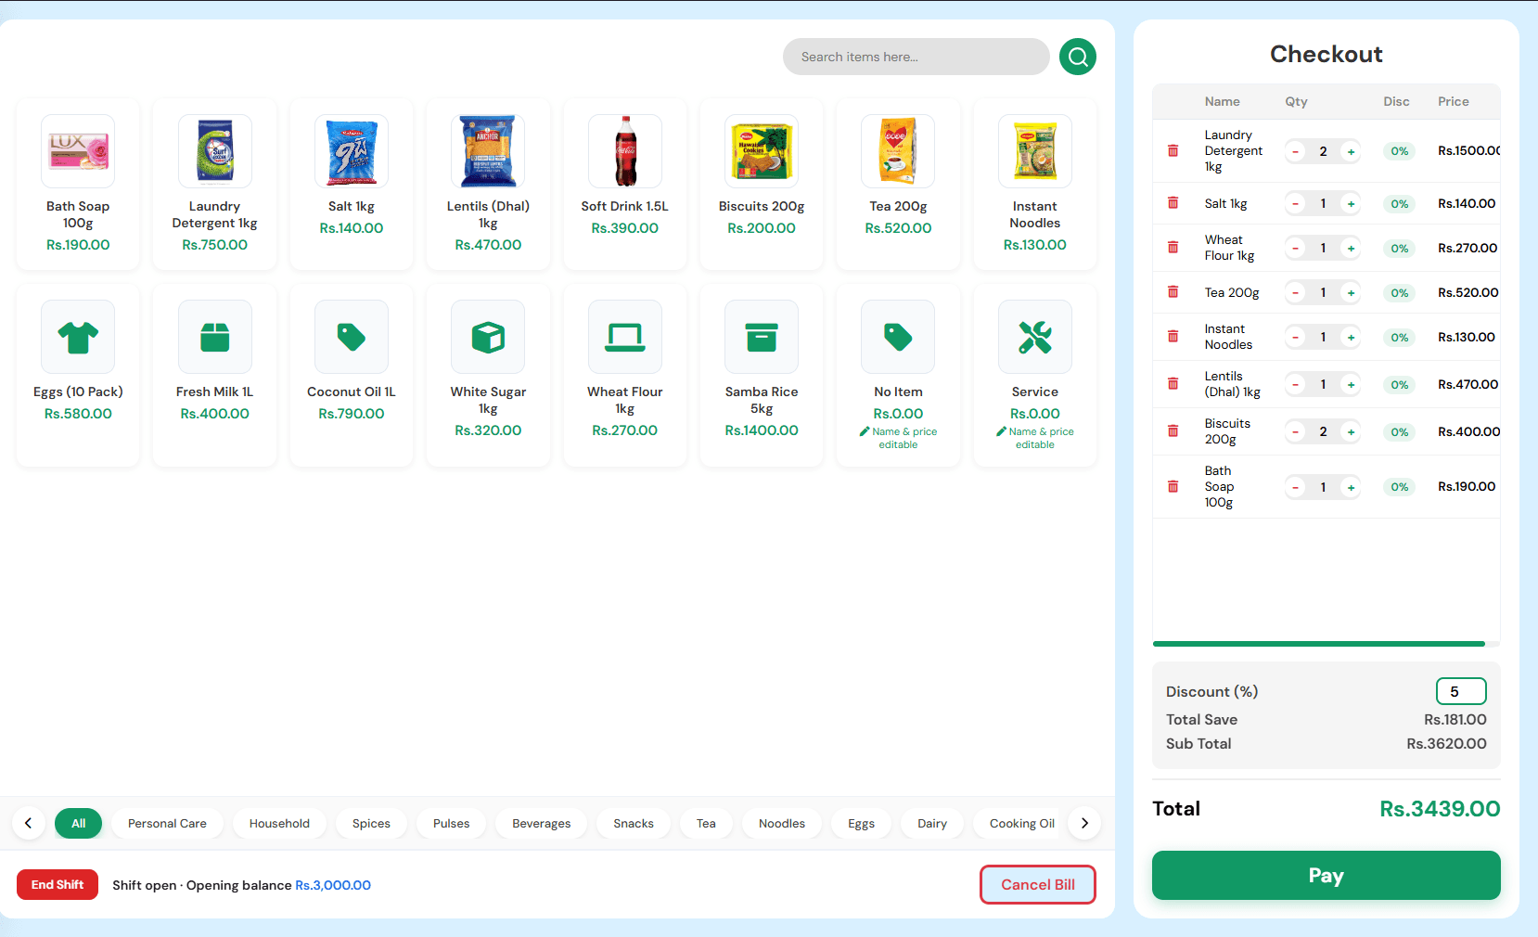Screen dimensions: 1538x937
Task: Select Wheat Flour 1kg laptop icon product
Action: pos(625,337)
